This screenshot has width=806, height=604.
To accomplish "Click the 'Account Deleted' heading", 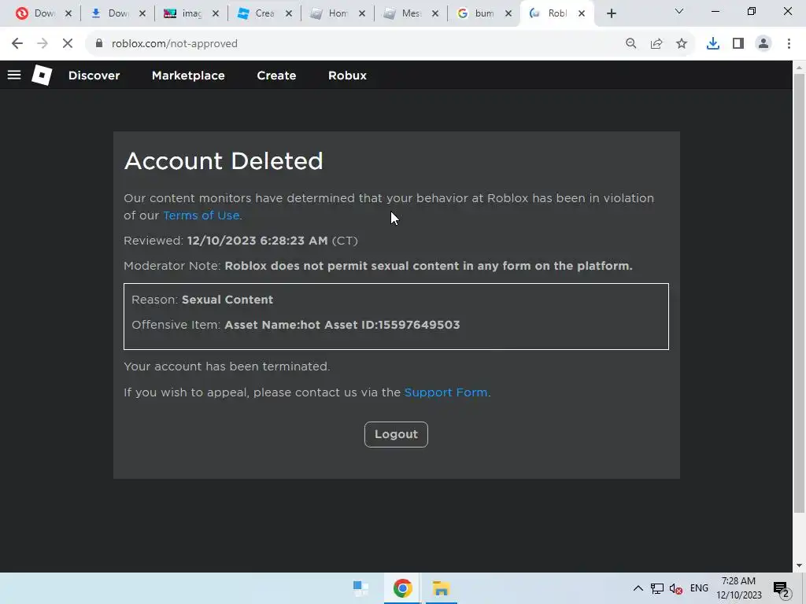I will [224, 161].
